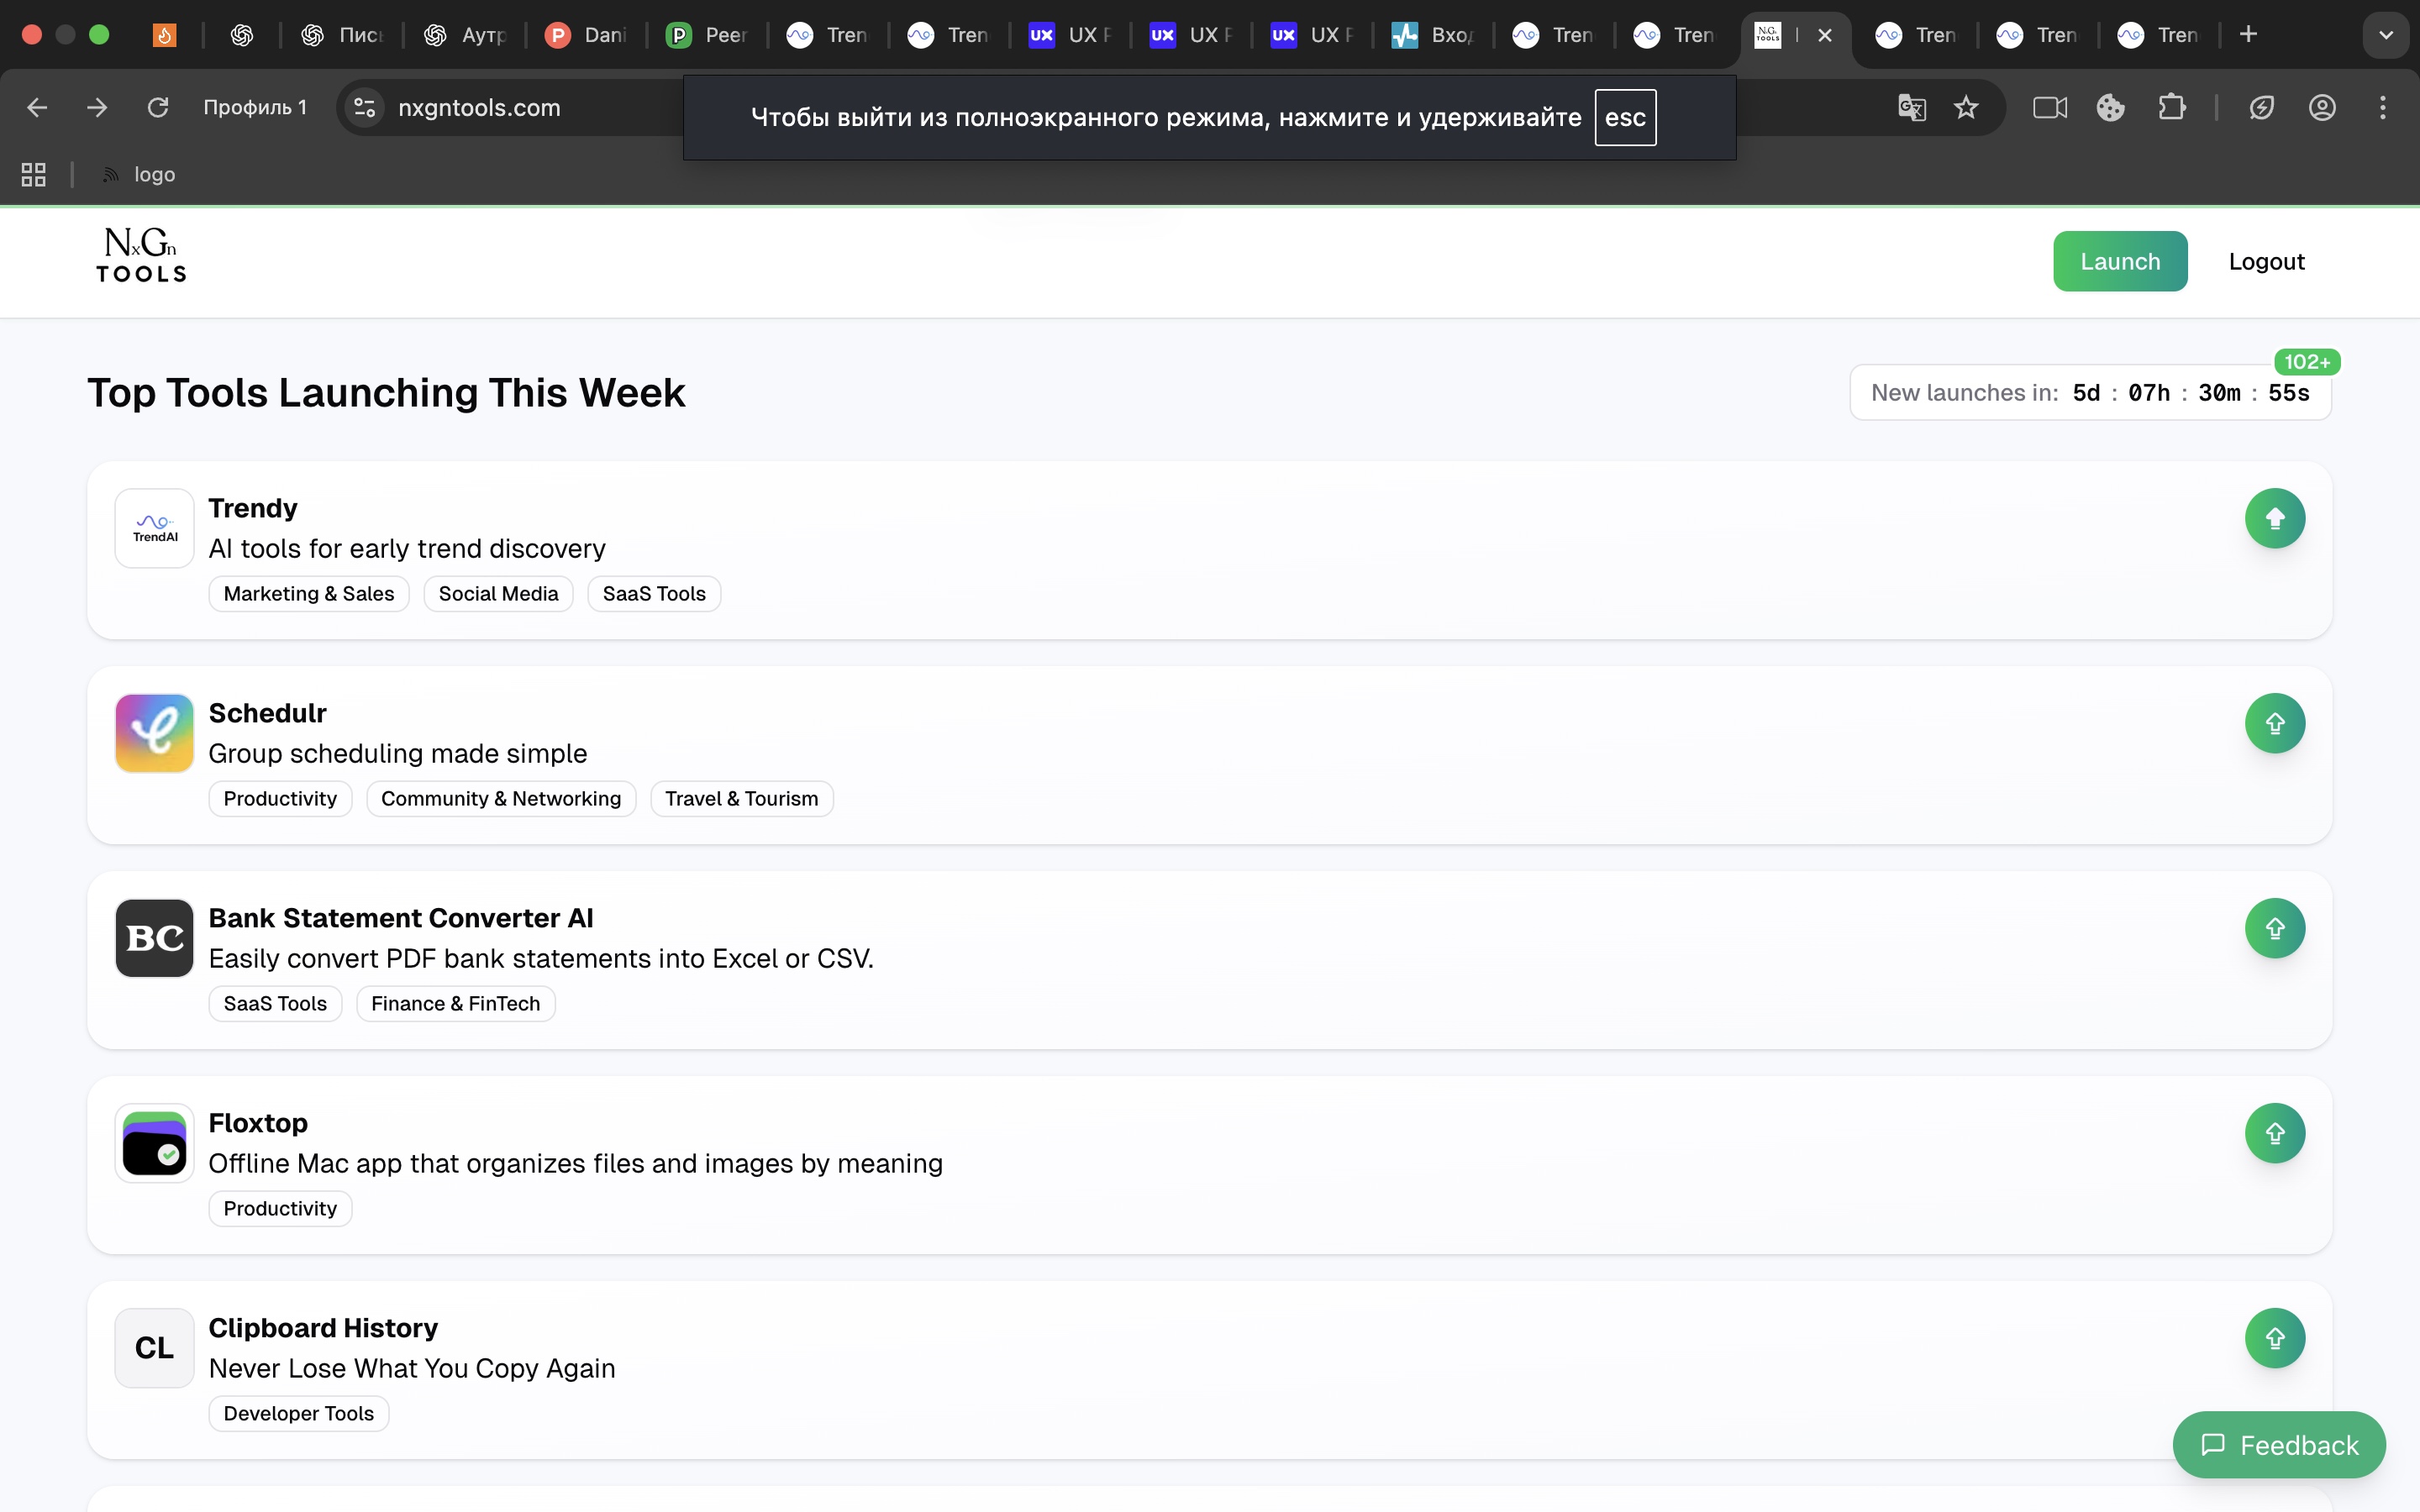Image resolution: width=2420 pixels, height=1512 pixels.
Task: Switch to the Peer browser tab
Action: [708, 35]
